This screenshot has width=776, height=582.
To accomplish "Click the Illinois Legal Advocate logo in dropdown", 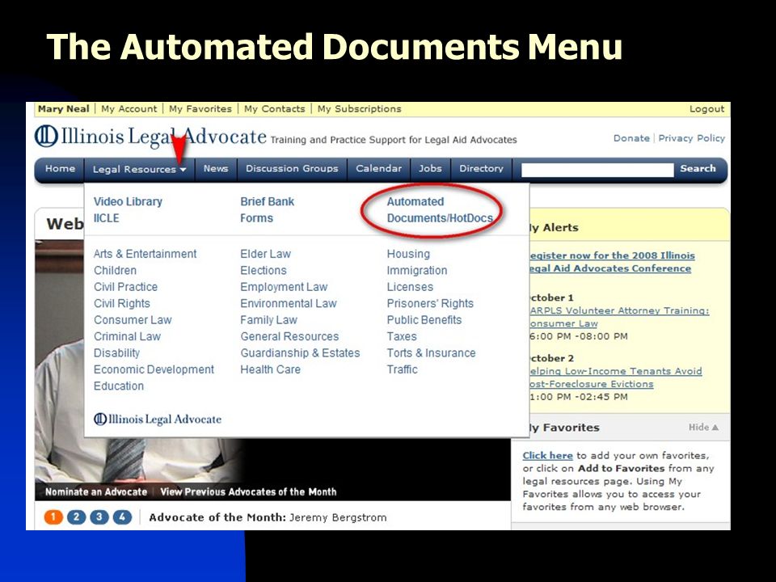I will coord(158,420).
